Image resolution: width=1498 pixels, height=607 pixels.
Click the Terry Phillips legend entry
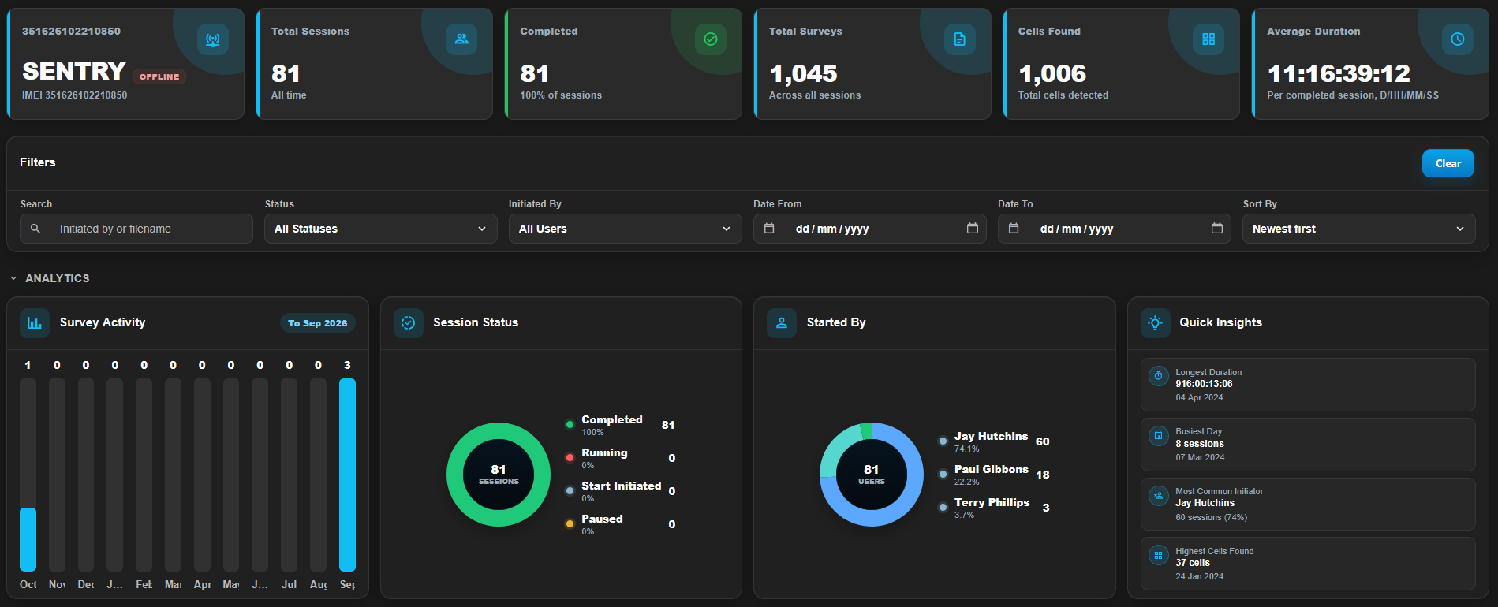(994, 508)
